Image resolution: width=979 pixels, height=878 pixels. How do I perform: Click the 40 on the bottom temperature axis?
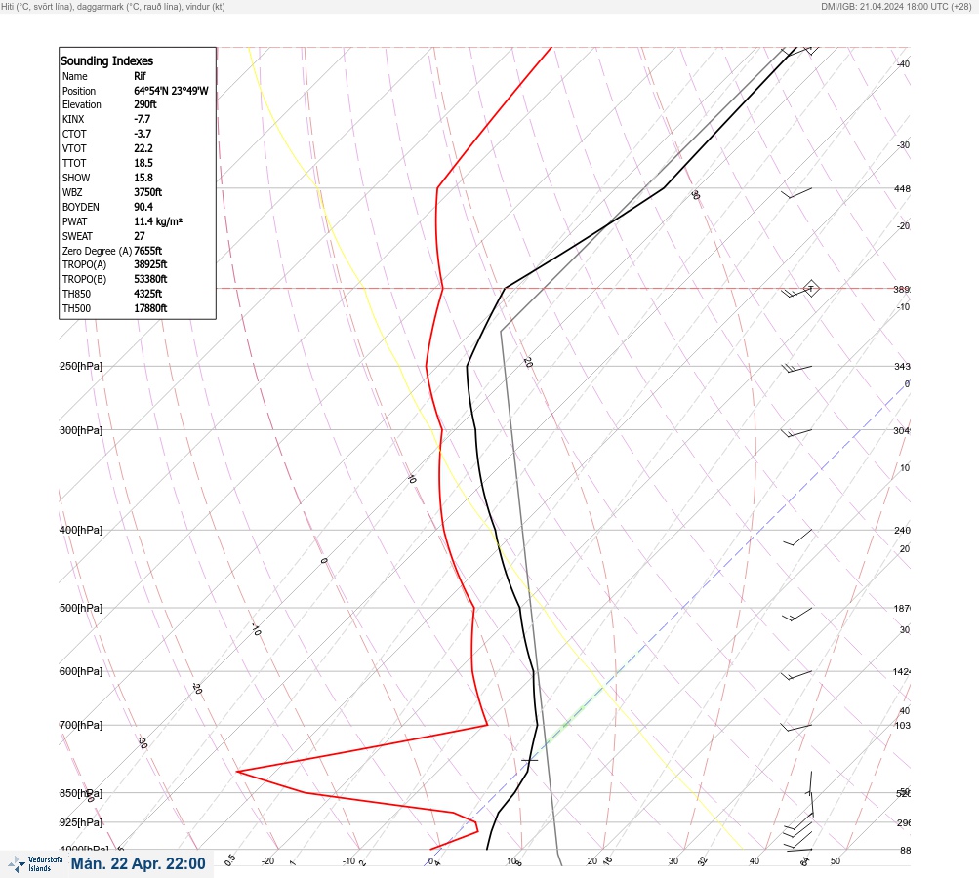point(755,861)
